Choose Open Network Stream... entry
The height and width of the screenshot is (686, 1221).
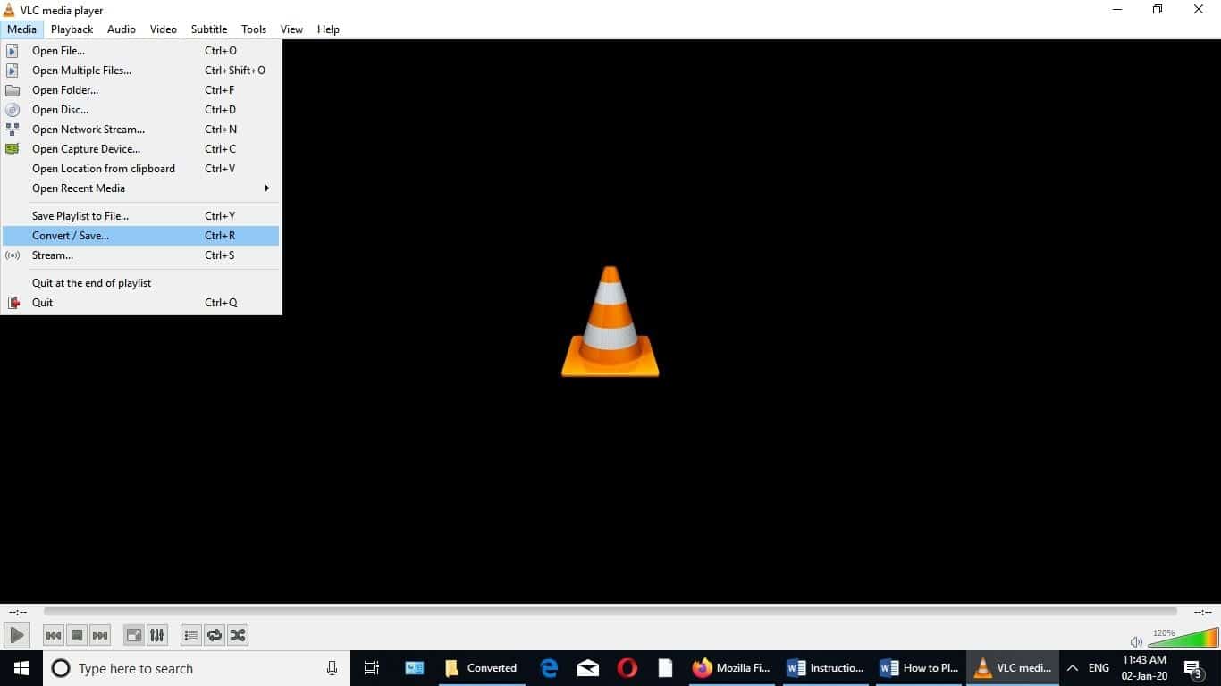(x=141, y=130)
